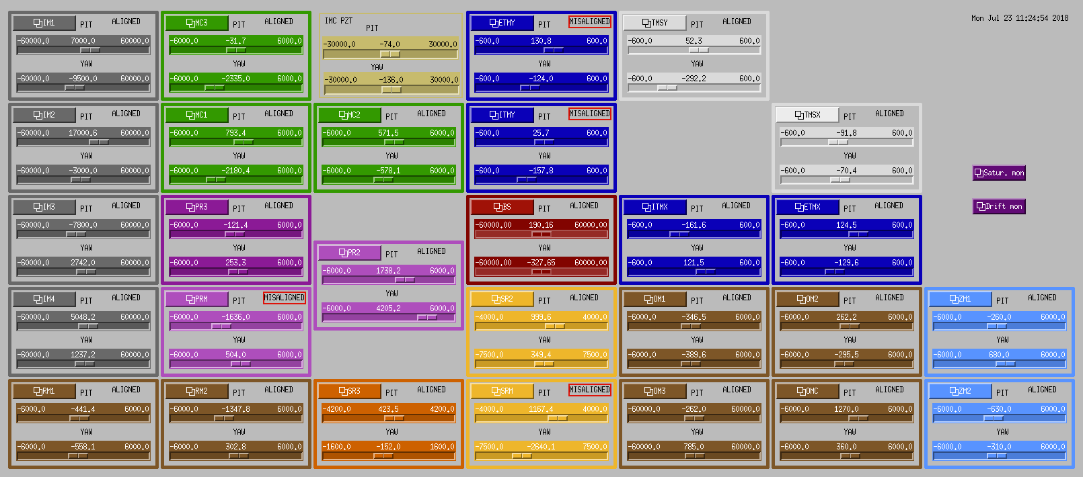Adjust the IMC PZT pitch slider

(390, 54)
